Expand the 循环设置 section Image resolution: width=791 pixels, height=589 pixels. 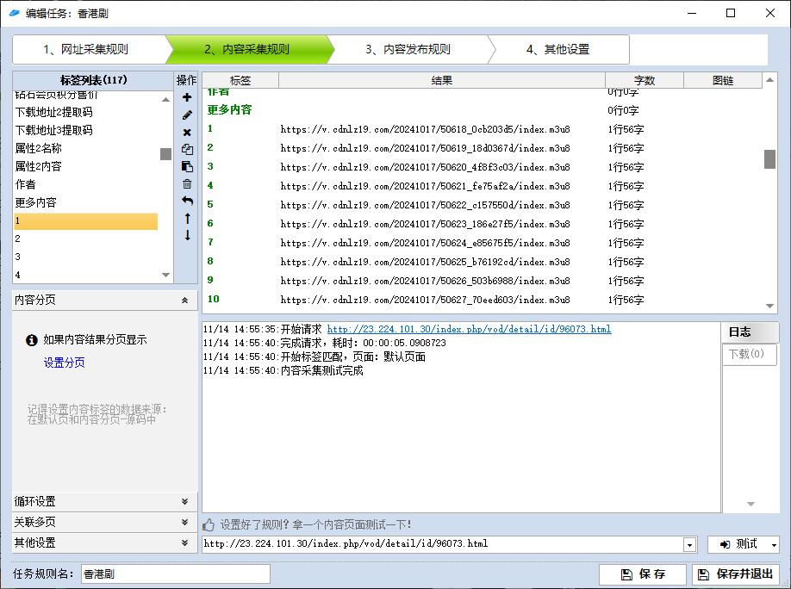184,502
